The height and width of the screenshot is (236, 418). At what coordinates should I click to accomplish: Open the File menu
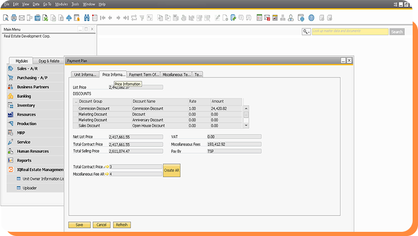coord(7,4)
